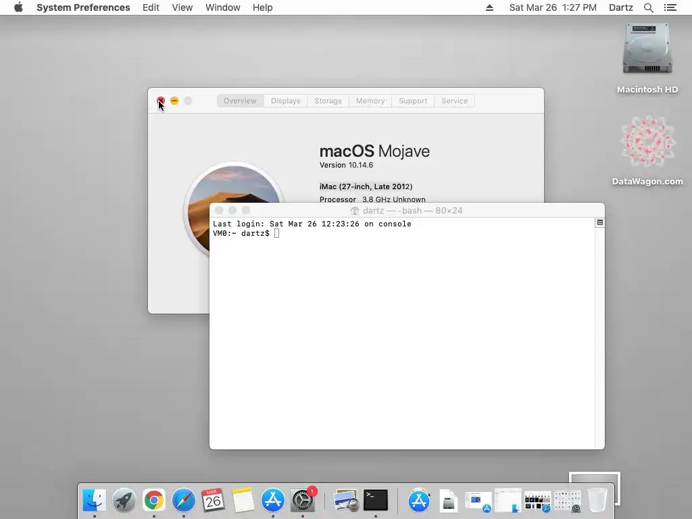Open the minimized window stack with App Store badge
The width and height of the screenshot is (692, 519).
[478, 502]
